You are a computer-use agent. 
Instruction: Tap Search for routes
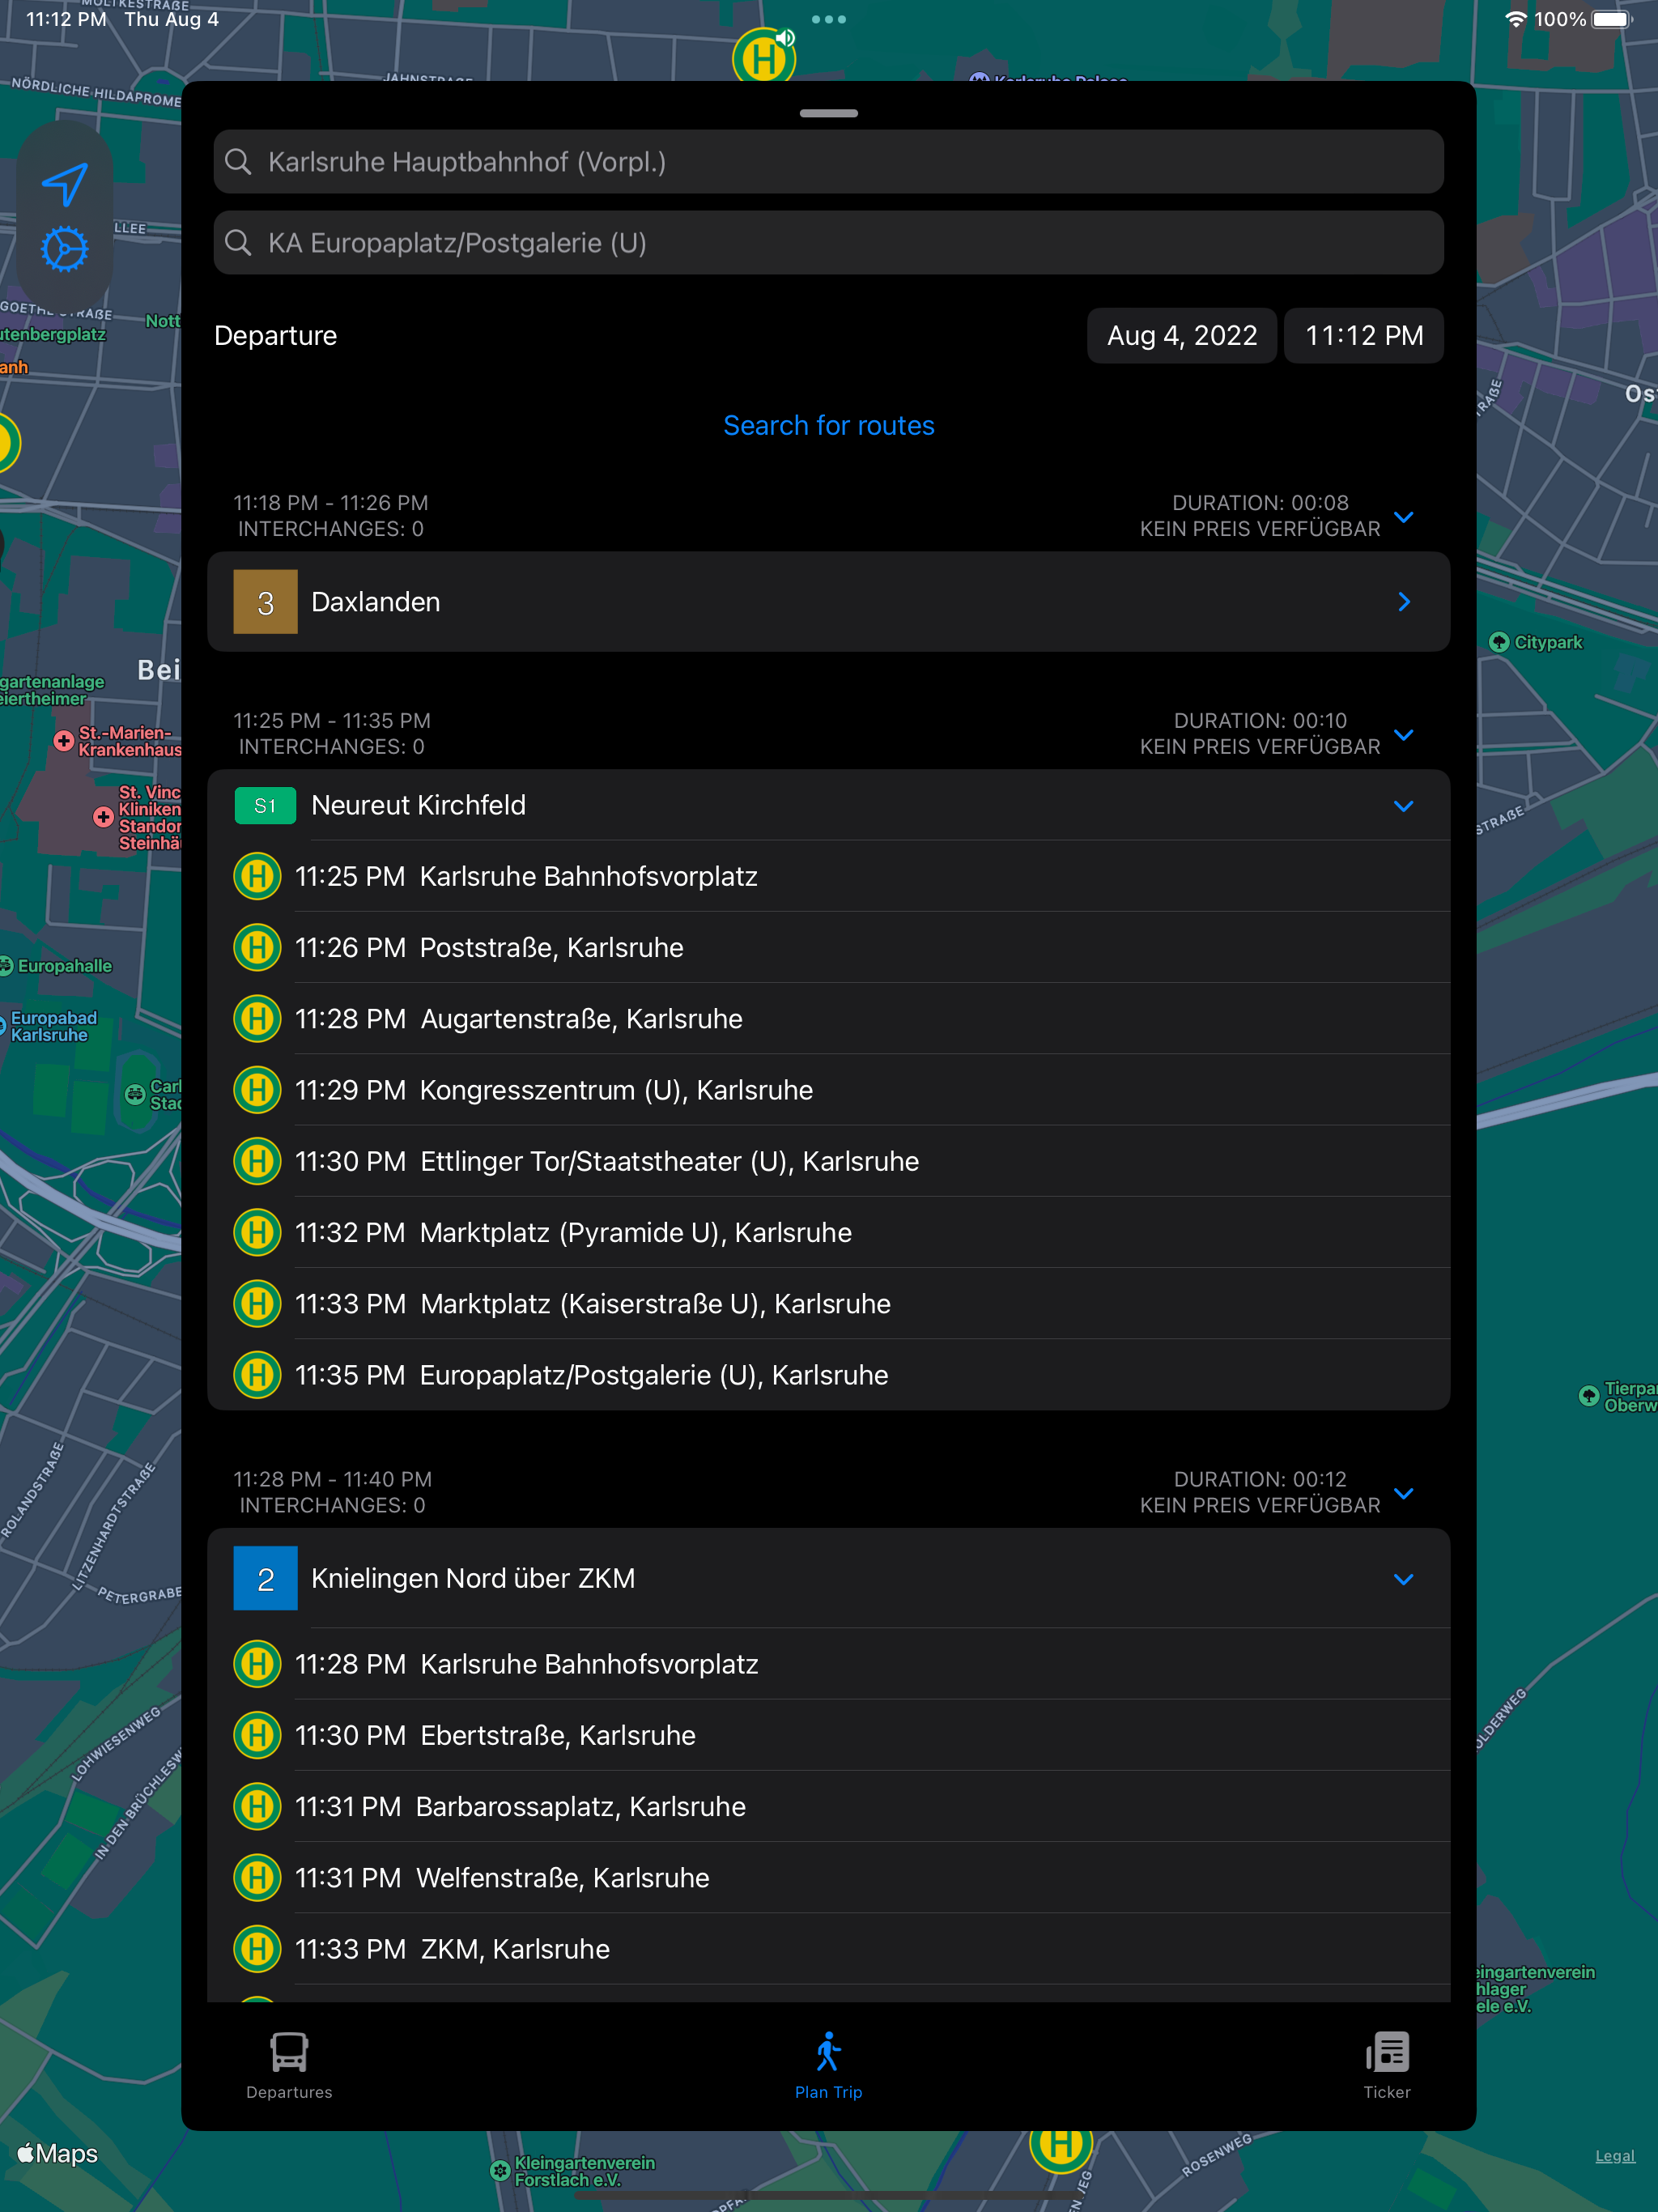pyautogui.click(x=829, y=426)
